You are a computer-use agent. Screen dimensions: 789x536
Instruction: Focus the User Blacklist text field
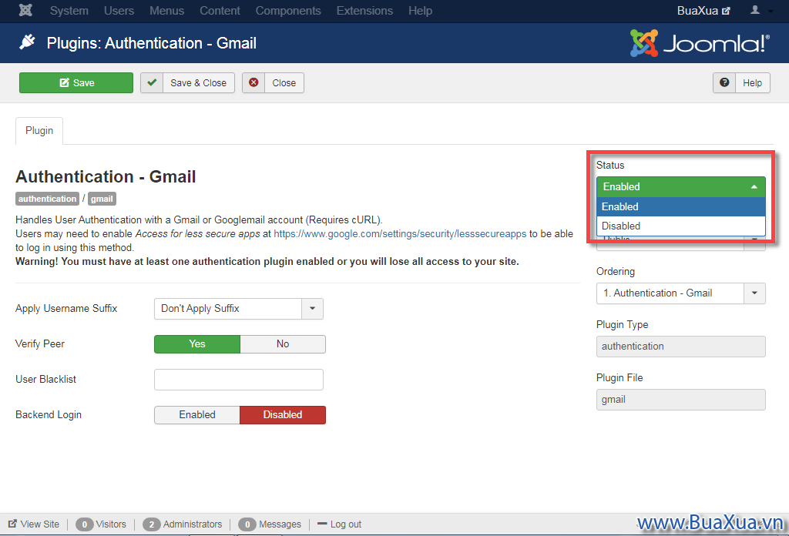[239, 380]
